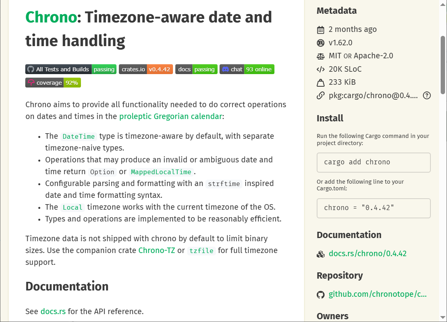
Task: Click the GitHub icon beside the repository link
Action: [x=321, y=294]
